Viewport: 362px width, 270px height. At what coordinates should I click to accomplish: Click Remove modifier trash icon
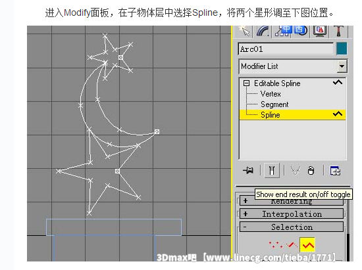[311, 171]
